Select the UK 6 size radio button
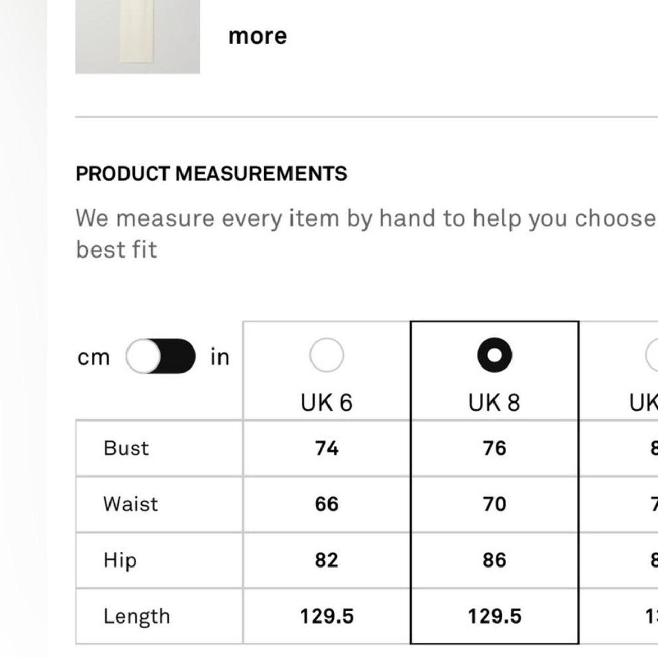 tap(326, 355)
